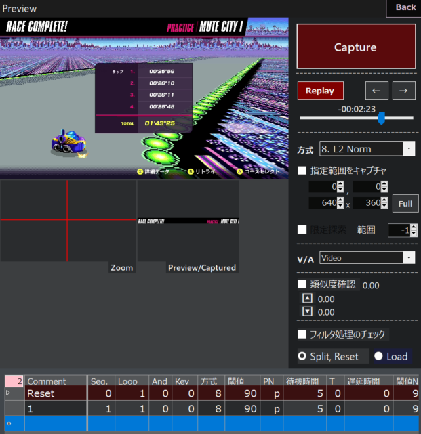This screenshot has width=421, height=434.
Task: Click the Replay button
Action: point(321,91)
